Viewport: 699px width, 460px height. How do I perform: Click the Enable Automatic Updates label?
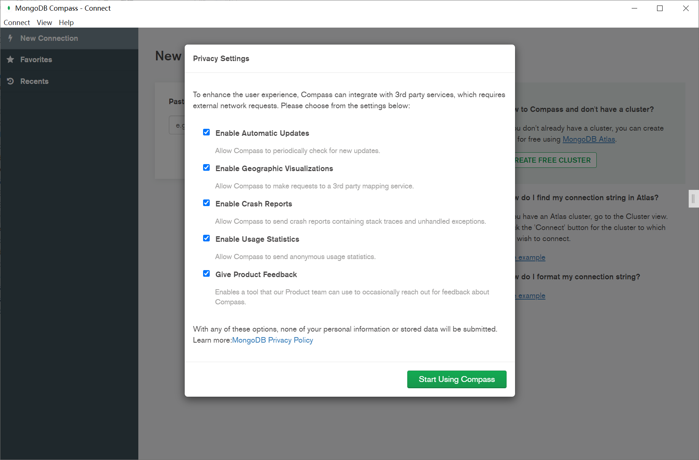262,133
